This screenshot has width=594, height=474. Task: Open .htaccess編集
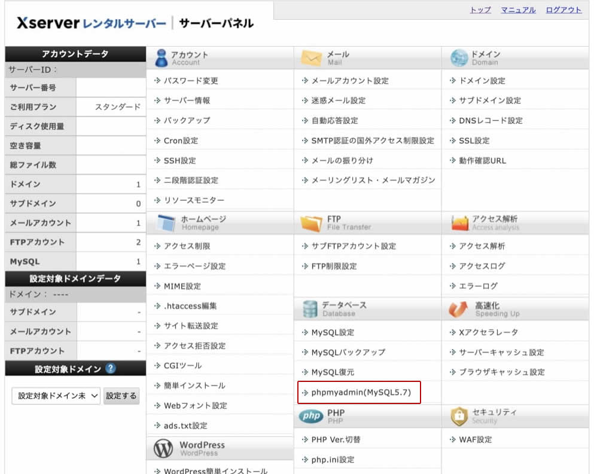(190, 306)
